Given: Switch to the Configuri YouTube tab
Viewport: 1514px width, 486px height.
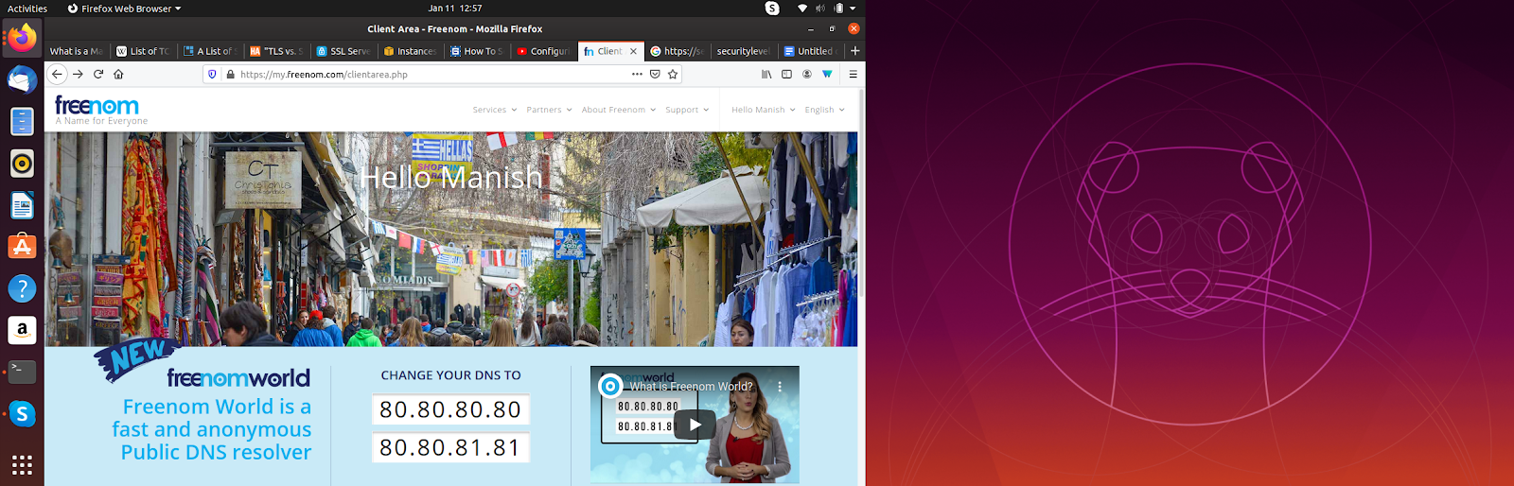Looking at the screenshot, I should click(543, 51).
